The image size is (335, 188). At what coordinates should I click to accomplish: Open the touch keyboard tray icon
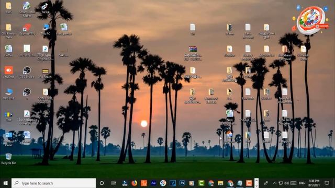pyautogui.click(x=293, y=183)
